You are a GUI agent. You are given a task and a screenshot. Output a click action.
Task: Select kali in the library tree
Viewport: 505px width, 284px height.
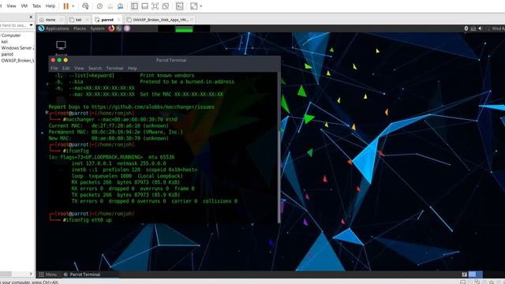[x=5, y=42]
